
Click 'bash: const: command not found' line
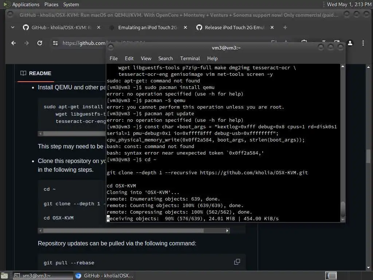tap(150, 147)
